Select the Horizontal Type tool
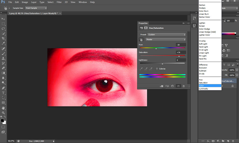Image resolution: width=239 pixels, height=143 pixels. [3, 93]
